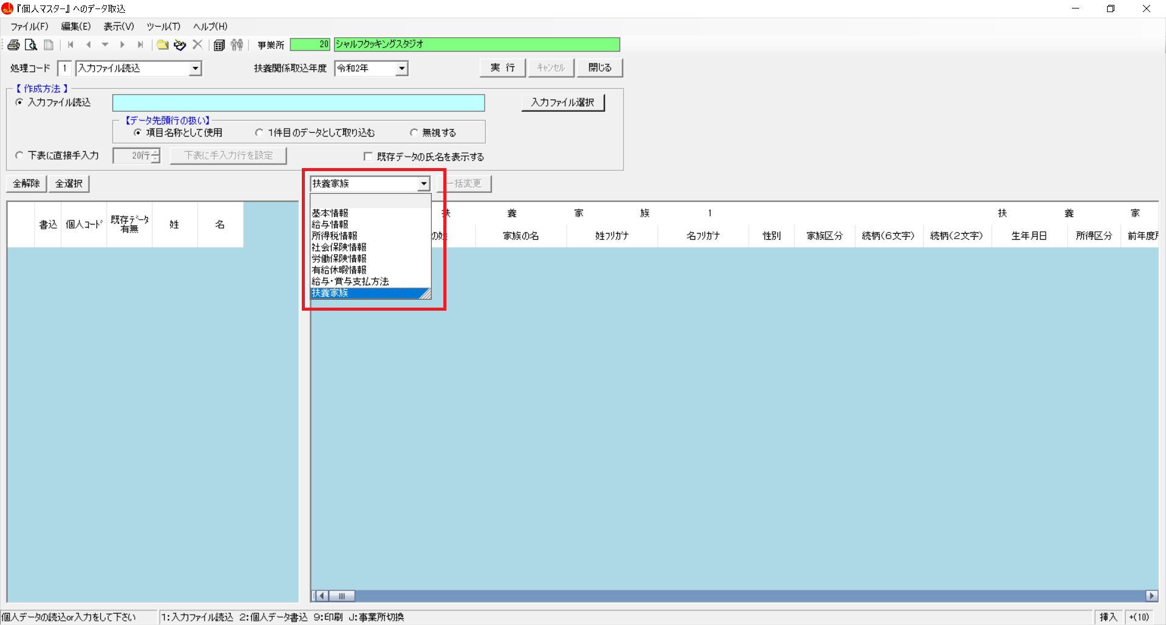Viewport: 1166px width, 625px height.
Task: Click the grayed page copy icon
Action: coord(49,45)
